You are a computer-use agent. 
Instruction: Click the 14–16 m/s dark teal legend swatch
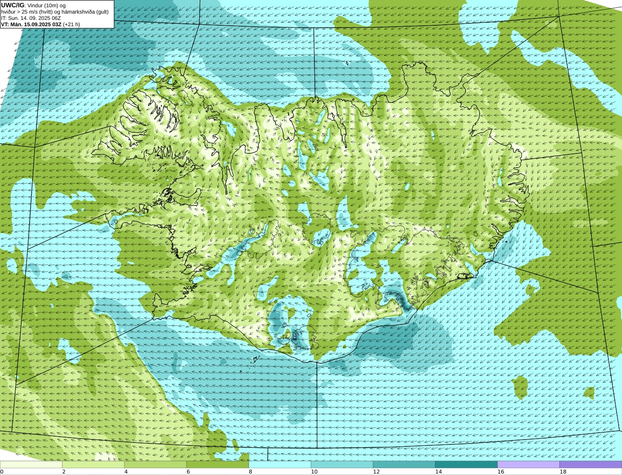pos(466,465)
